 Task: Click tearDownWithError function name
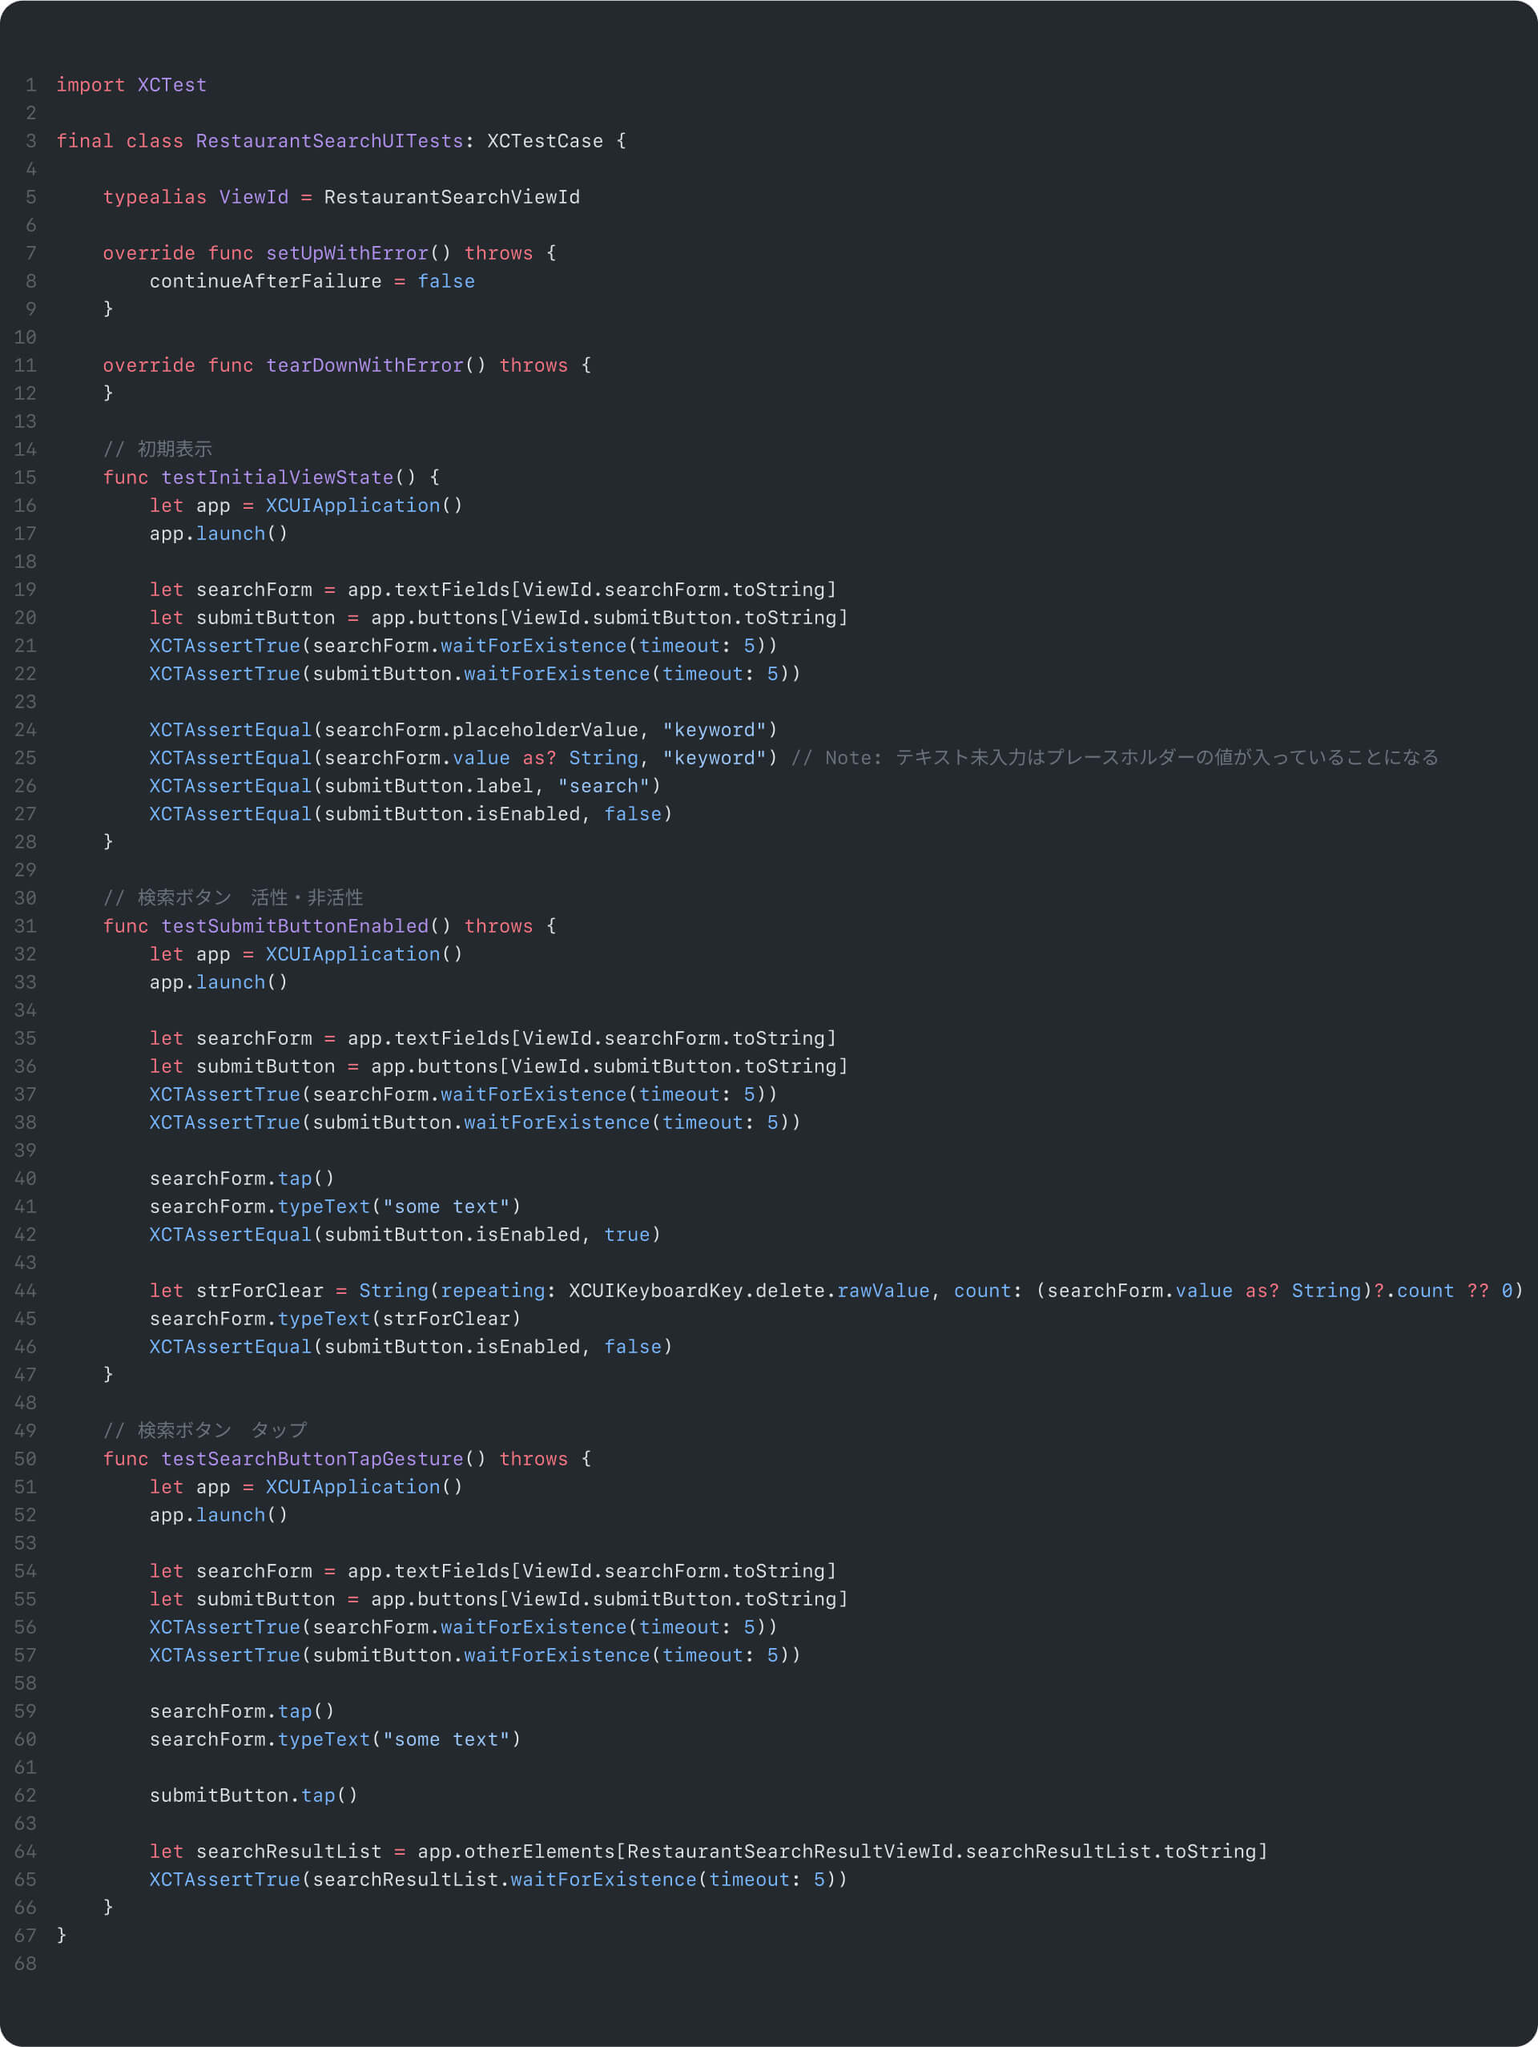(x=364, y=365)
